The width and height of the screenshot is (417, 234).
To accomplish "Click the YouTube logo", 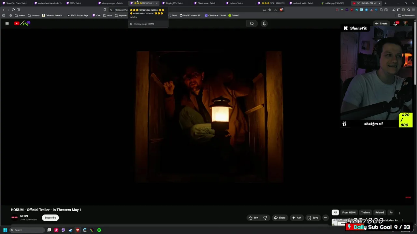I will 22,23.
